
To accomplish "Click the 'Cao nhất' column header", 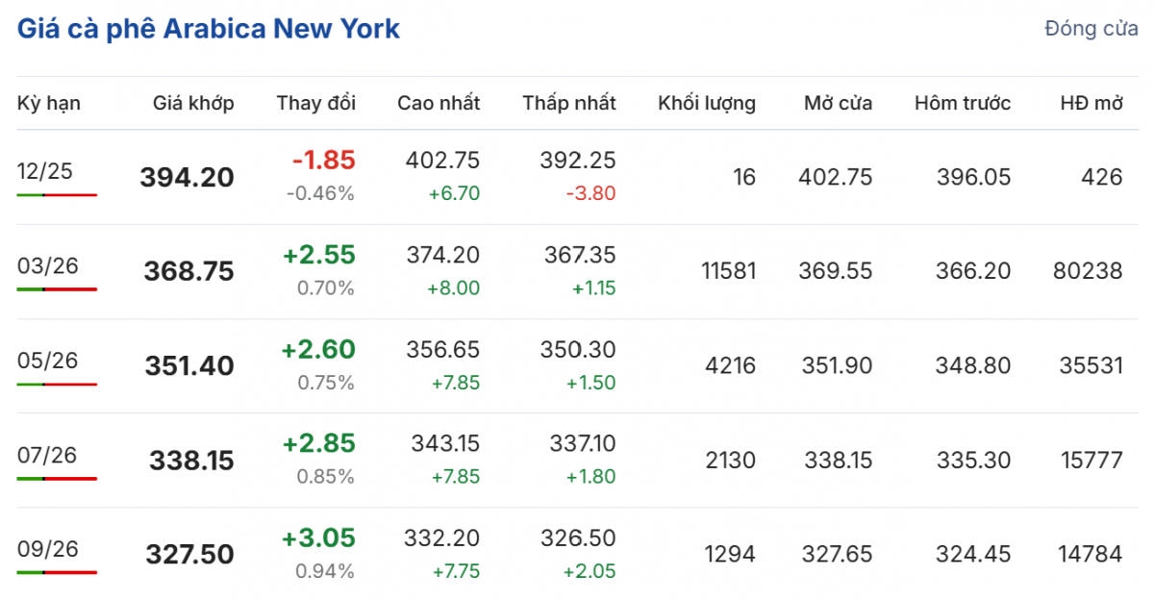I will click(439, 103).
